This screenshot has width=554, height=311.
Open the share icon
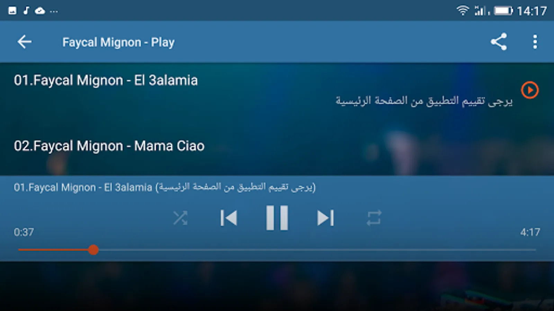click(x=499, y=42)
